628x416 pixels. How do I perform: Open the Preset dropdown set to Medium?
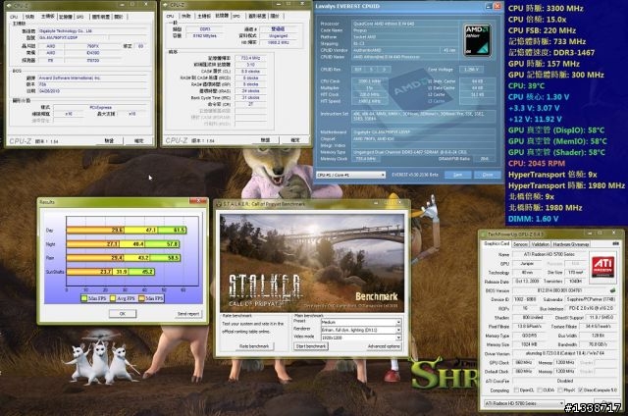(361, 322)
